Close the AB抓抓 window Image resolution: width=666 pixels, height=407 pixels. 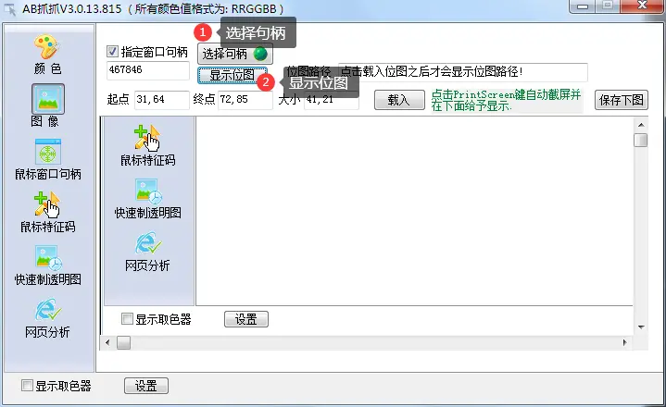(x=643, y=6)
